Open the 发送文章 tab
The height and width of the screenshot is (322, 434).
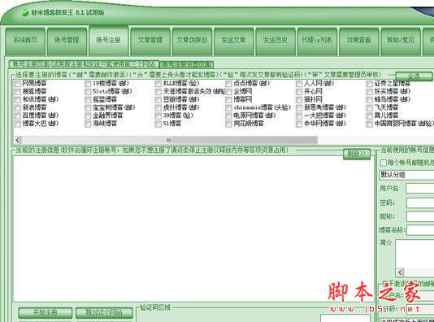[233, 41]
